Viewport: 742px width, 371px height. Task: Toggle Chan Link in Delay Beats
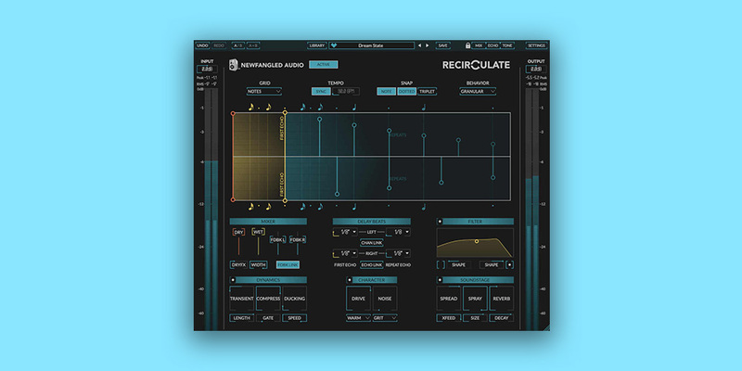[372, 243]
